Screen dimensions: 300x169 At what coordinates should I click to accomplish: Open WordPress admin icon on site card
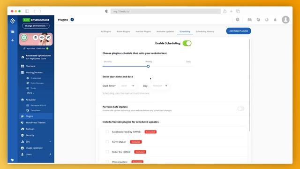48,38
